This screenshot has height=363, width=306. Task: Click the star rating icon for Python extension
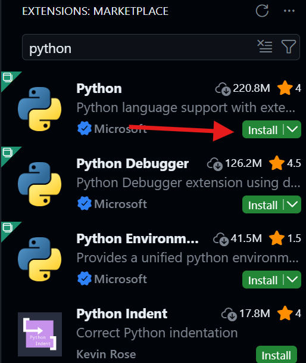click(x=285, y=88)
